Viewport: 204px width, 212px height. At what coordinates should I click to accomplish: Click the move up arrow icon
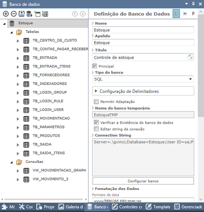click(75, 14)
